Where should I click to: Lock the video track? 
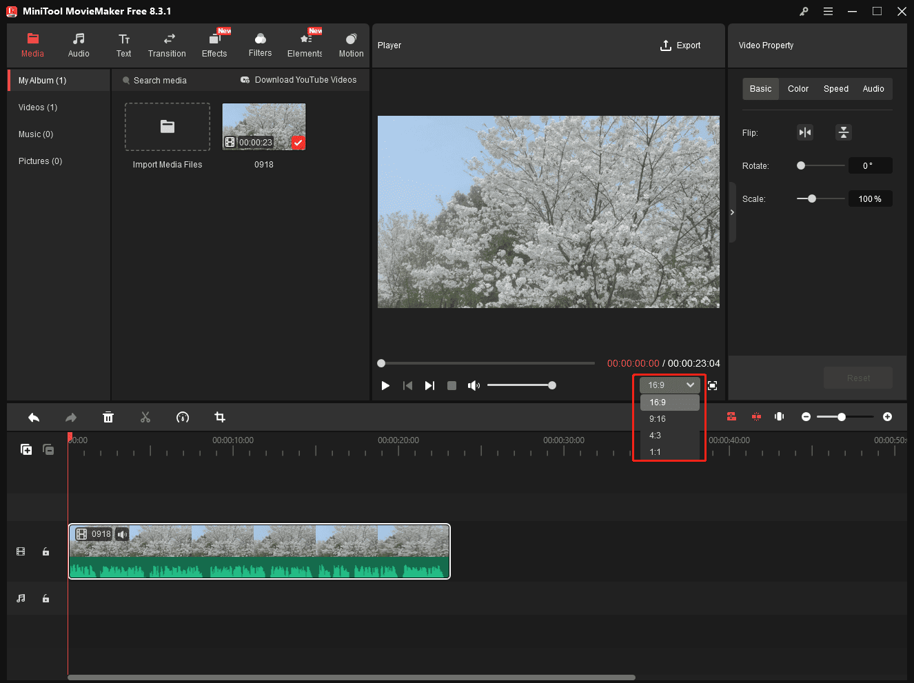(46, 551)
